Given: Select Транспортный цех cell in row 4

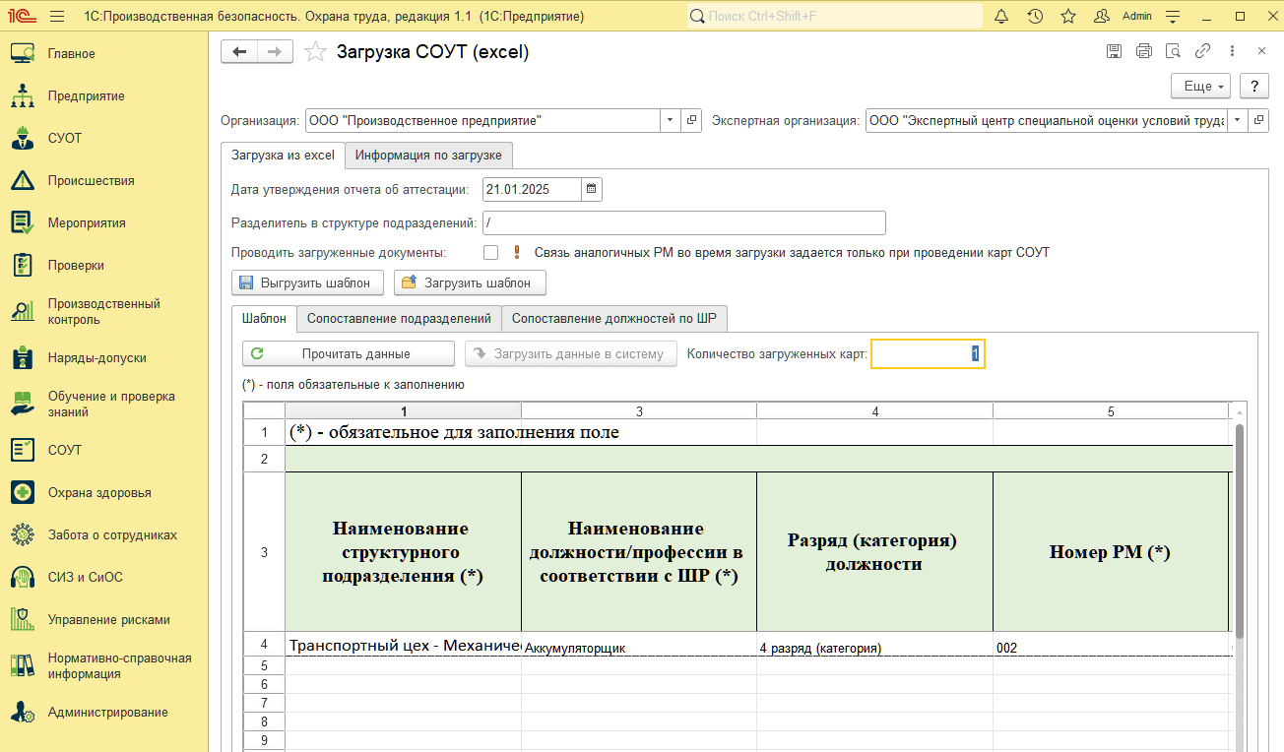Looking at the screenshot, I should [x=403, y=646].
